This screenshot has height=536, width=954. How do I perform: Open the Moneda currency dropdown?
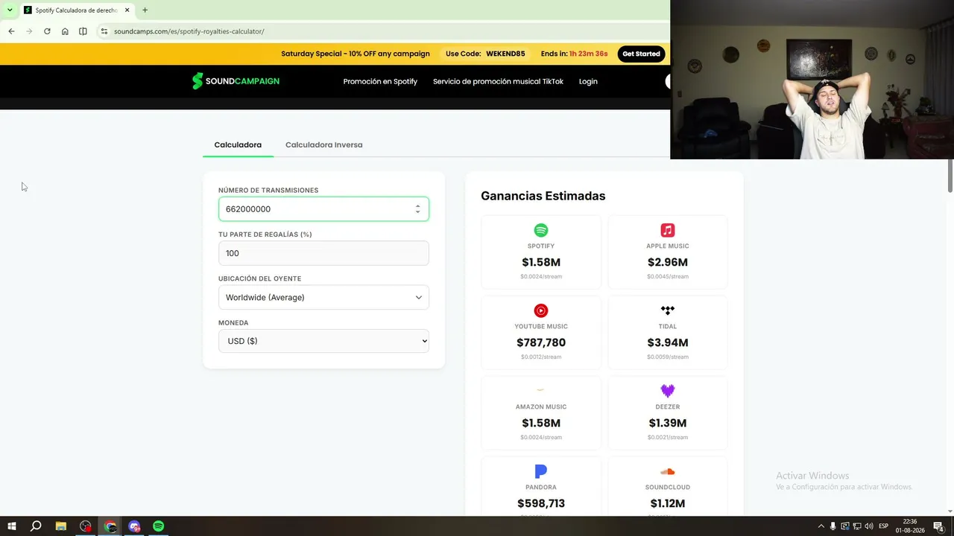click(x=323, y=341)
